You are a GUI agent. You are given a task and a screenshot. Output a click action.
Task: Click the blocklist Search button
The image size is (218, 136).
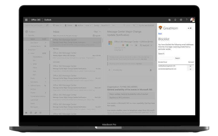[177, 58]
